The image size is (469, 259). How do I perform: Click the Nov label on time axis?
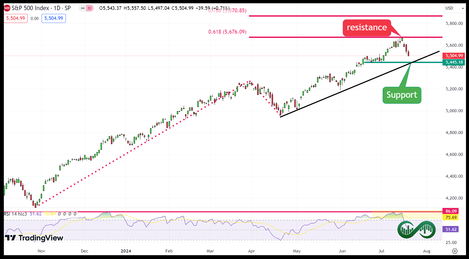tap(41, 251)
